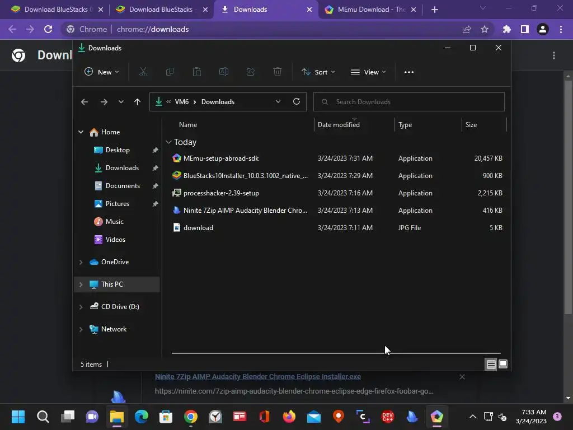Click the Delete trash icon in Explorer

[278, 72]
